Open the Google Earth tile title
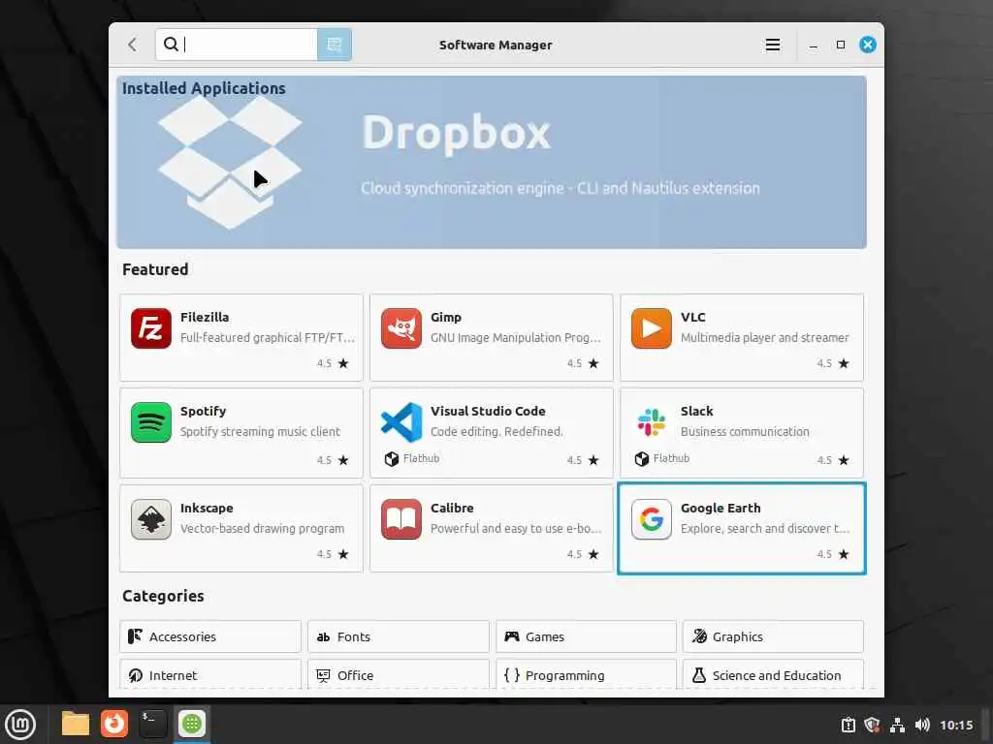This screenshot has width=993, height=744. coord(721,508)
